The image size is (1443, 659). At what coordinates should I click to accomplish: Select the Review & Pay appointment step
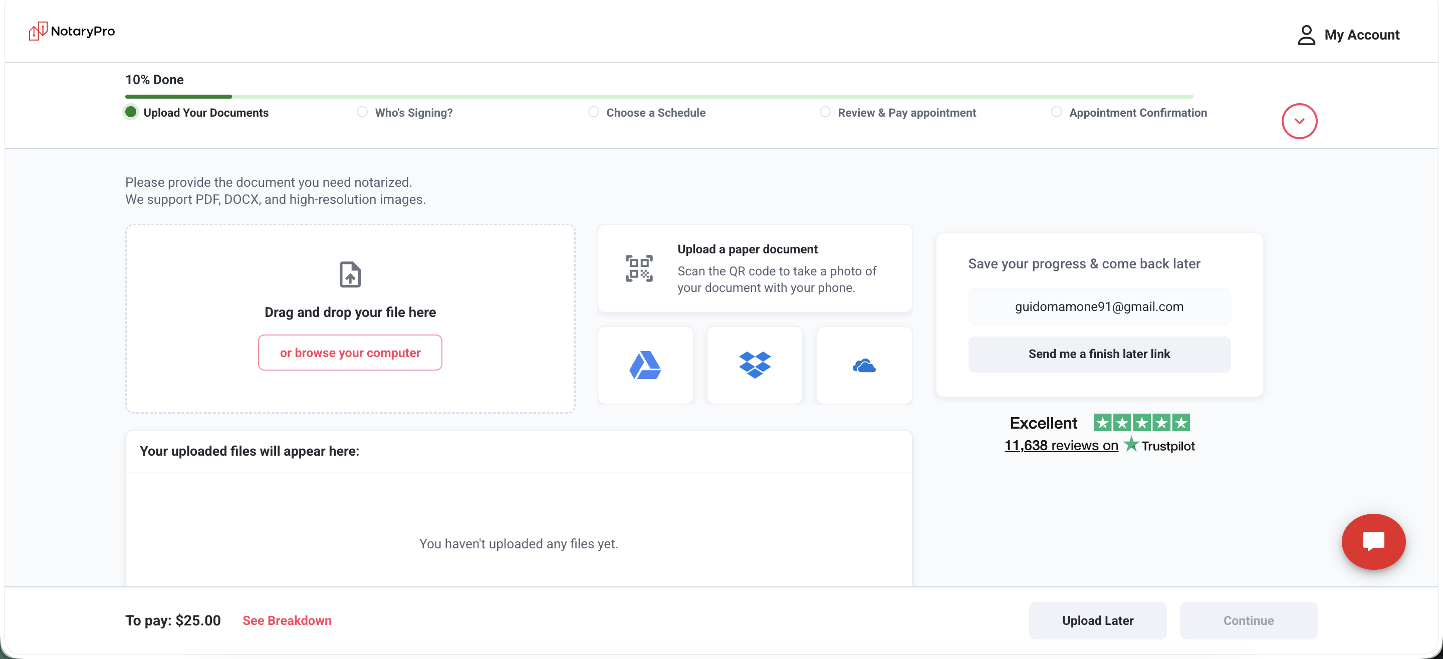pos(897,113)
